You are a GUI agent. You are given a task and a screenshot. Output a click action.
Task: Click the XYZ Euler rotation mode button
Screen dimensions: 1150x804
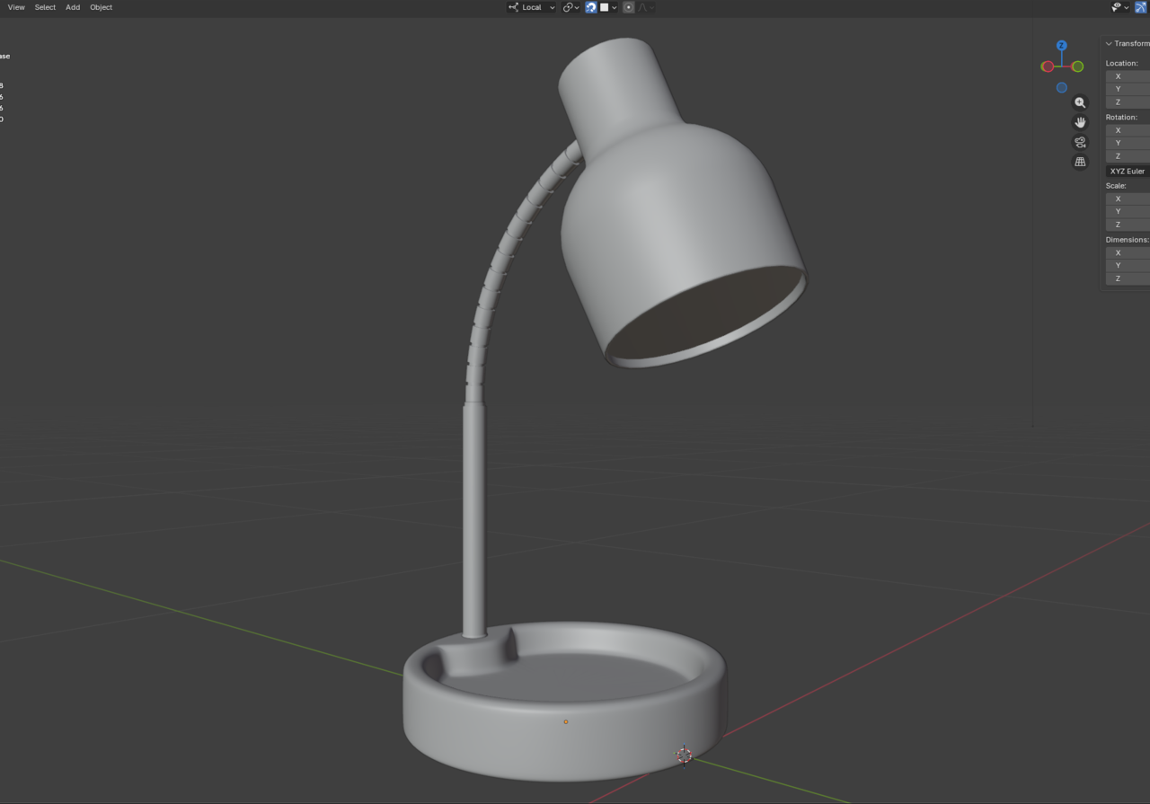coord(1126,171)
